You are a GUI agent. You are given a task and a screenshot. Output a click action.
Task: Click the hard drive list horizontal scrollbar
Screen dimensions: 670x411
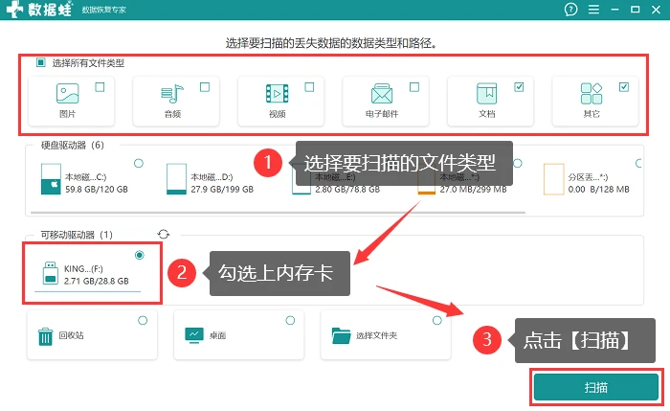[278, 212]
